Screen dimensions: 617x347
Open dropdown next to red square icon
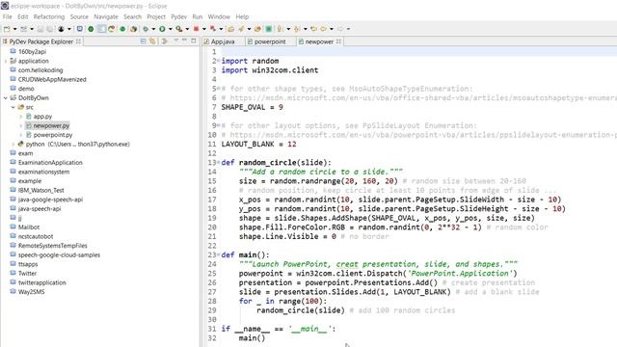tap(203, 29)
